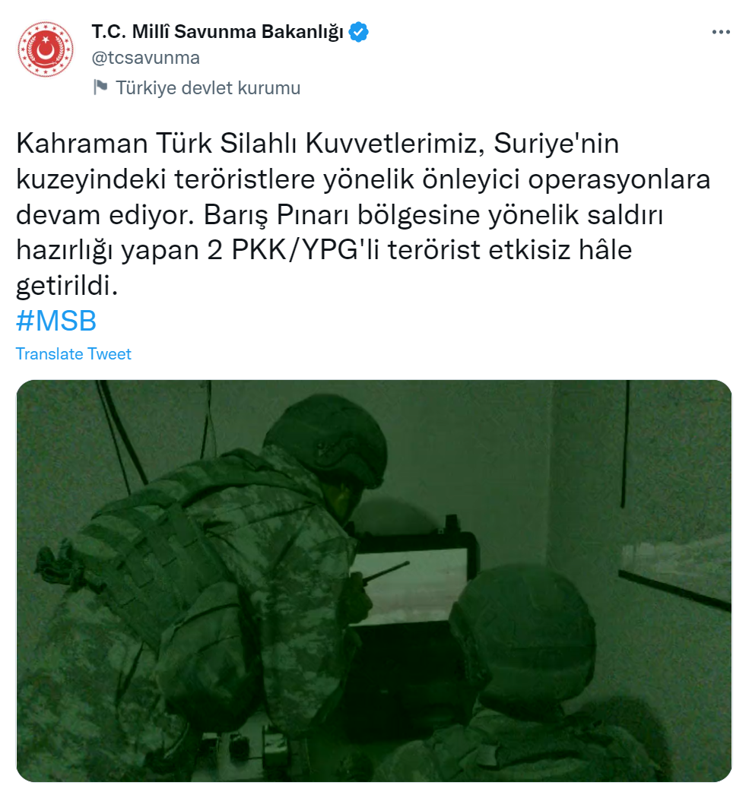Click the word Kahraman in tweet text
Viewport: 749px width, 798px height.
pyautogui.click(x=82, y=144)
